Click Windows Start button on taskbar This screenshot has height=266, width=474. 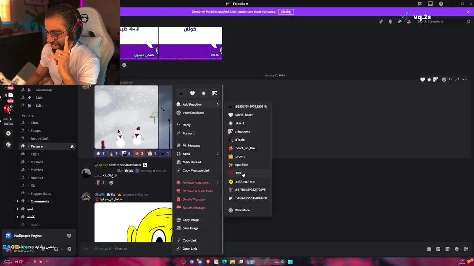[x=290, y=262]
